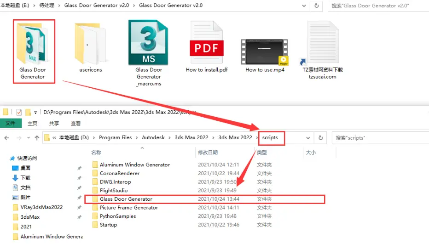
Task: Open the 主页 ribbon tab
Action: click(32, 124)
